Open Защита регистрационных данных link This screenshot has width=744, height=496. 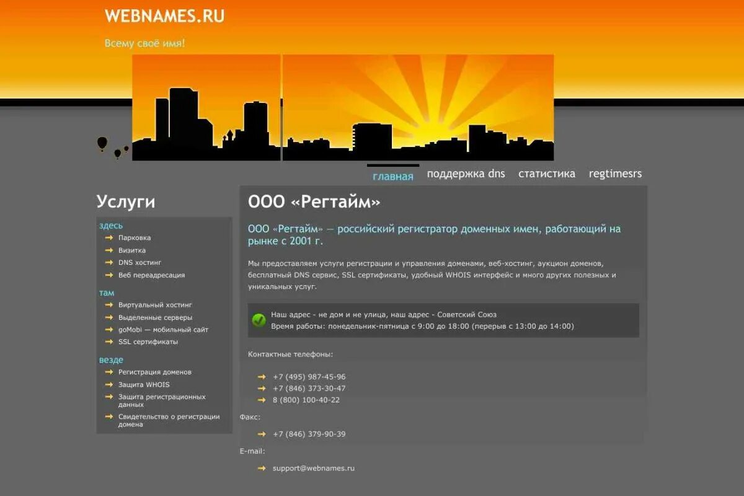pos(162,401)
